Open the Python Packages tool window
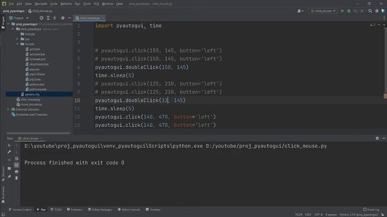The image size is (387, 217). (x=100, y=210)
